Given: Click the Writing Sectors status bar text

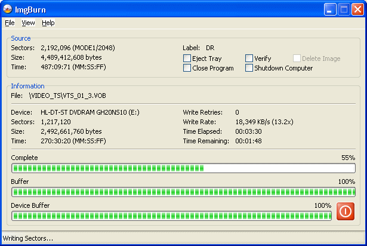Looking at the screenshot, I should click(x=28, y=238).
